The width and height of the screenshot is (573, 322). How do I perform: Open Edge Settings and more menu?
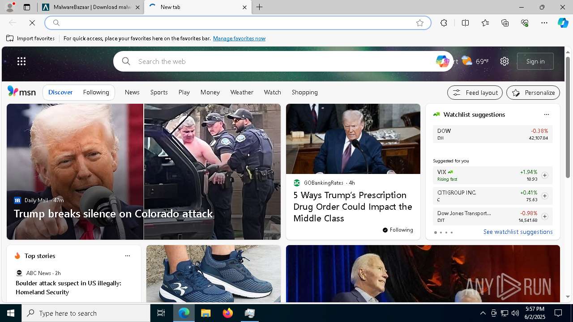point(544,23)
